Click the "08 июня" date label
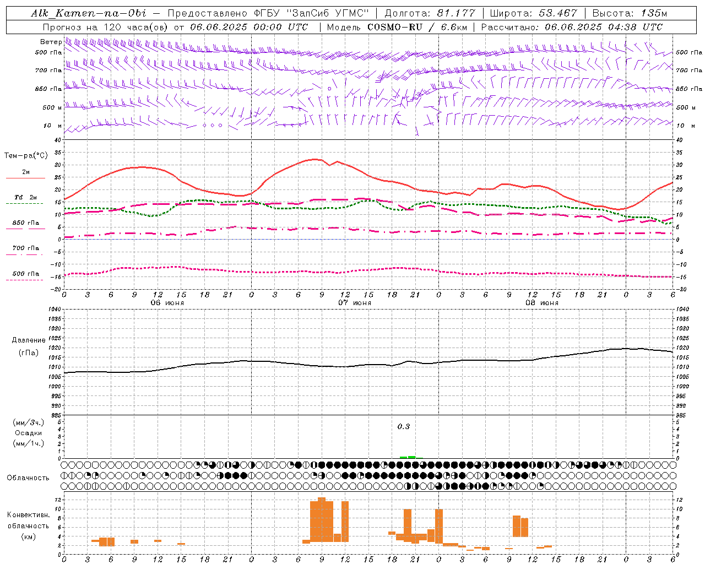Screen dimensions: 705x564 coord(542,303)
